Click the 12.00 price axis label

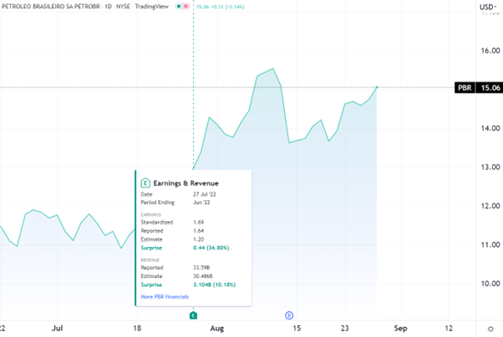coord(490,206)
